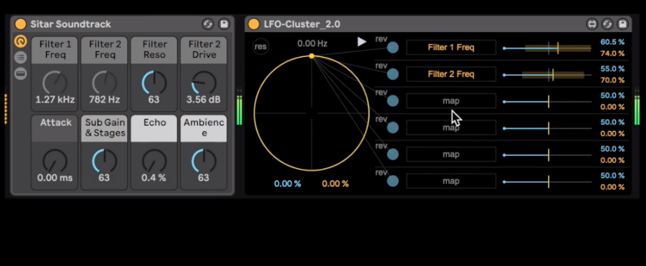The width and height of the screenshot is (646, 266).
Task: Click fifth row map button
Action: pyautogui.click(x=451, y=155)
